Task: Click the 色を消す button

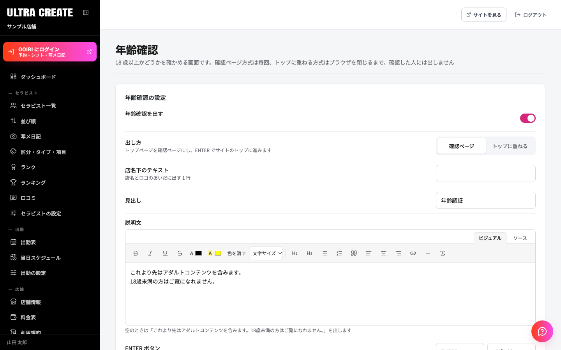Action: tap(236, 253)
